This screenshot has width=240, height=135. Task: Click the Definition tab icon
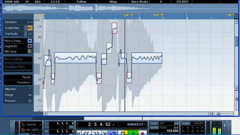click(30, 22)
